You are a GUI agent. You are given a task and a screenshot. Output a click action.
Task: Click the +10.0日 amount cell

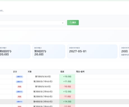[67, 77]
